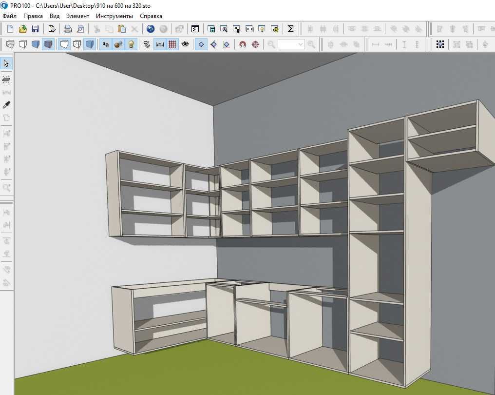The height and width of the screenshot is (395, 495).
Task: Open the Sigma report and calculation
Action: pyautogui.click(x=290, y=29)
